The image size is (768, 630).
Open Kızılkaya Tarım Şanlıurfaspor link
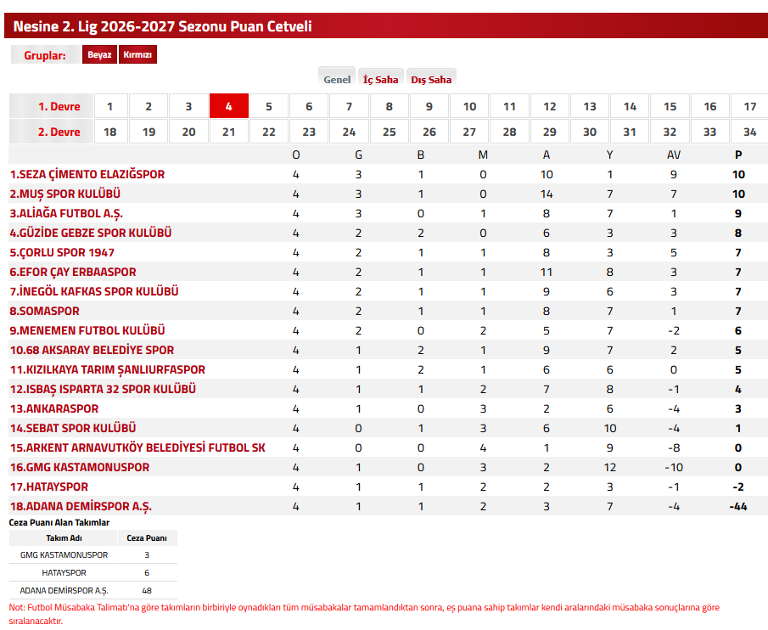pos(108,370)
